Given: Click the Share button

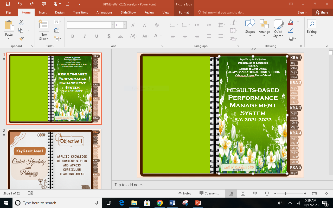Looking at the screenshot, I should tap(322, 12).
